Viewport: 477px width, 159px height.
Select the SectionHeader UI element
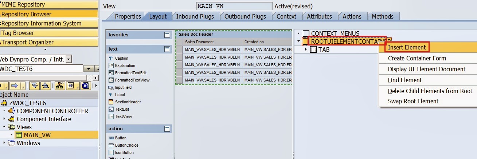128,102
